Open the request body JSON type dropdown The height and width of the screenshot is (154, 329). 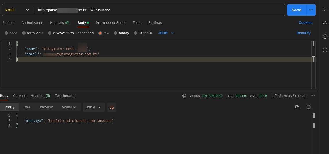pyautogui.click(x=166, y=33)
